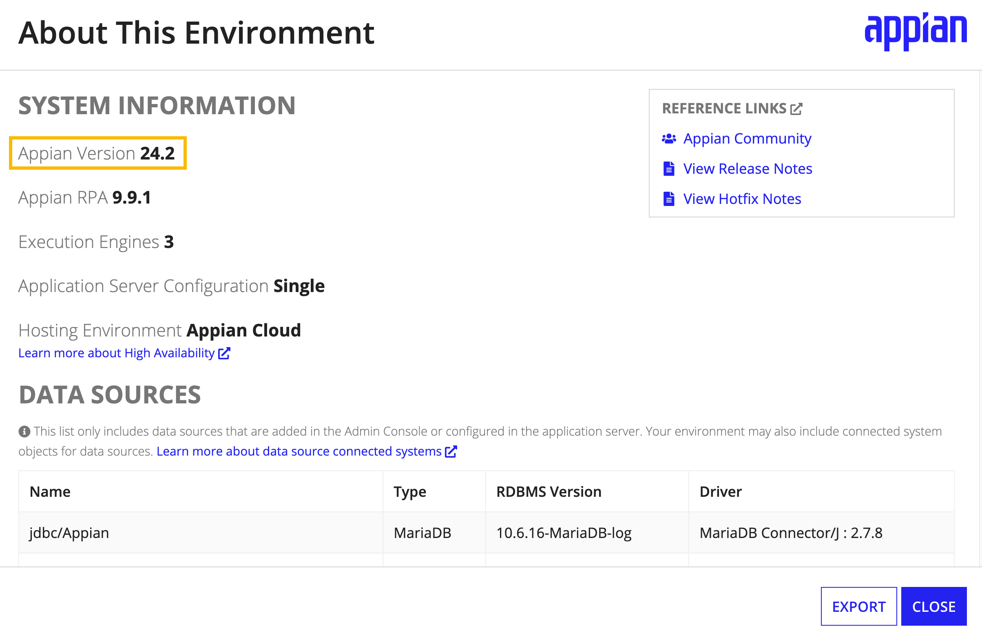Open the View Hotfix Notes link
982x642 pixels.
point(742,199)
